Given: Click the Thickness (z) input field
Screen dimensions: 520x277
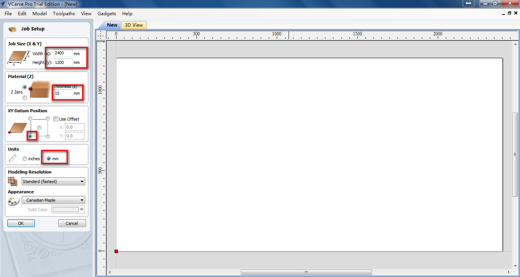Looking at the screenshot, I should coord(63,93).
